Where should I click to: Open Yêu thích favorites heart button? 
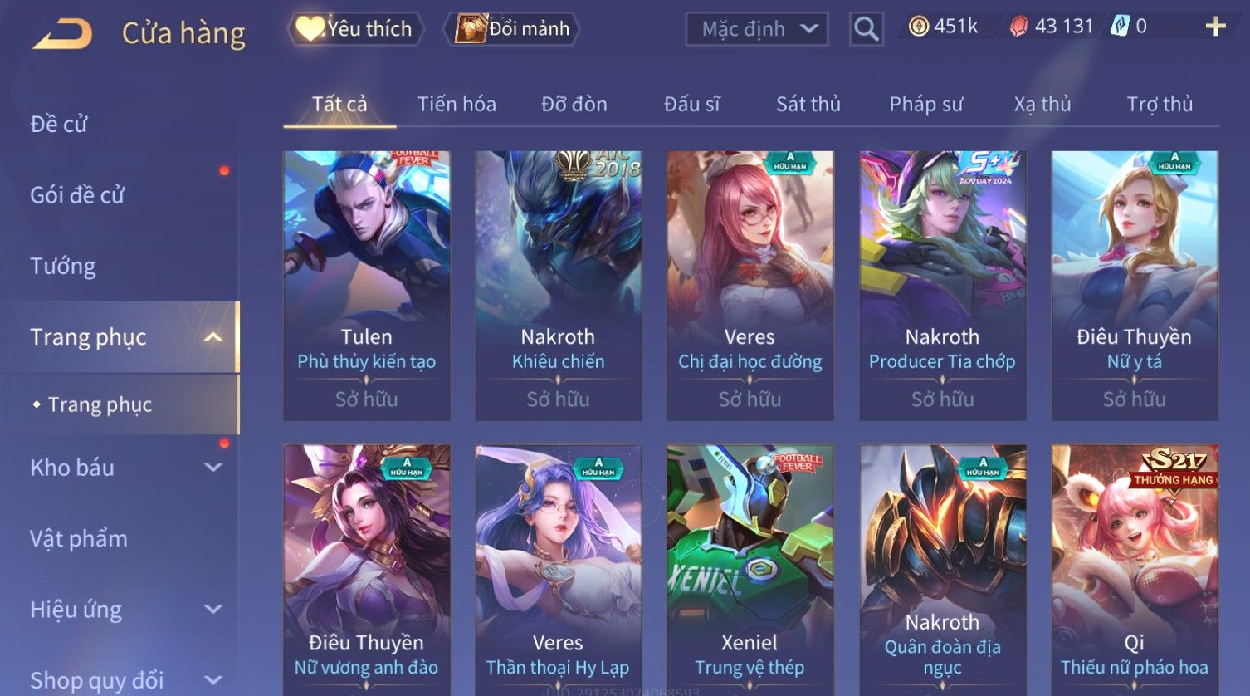click(355, 29)
